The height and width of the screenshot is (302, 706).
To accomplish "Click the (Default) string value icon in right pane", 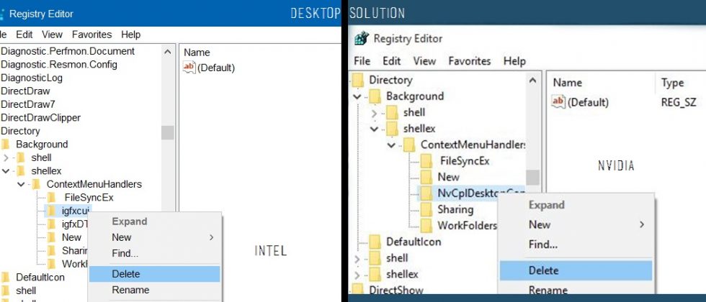I will (558, 102).
